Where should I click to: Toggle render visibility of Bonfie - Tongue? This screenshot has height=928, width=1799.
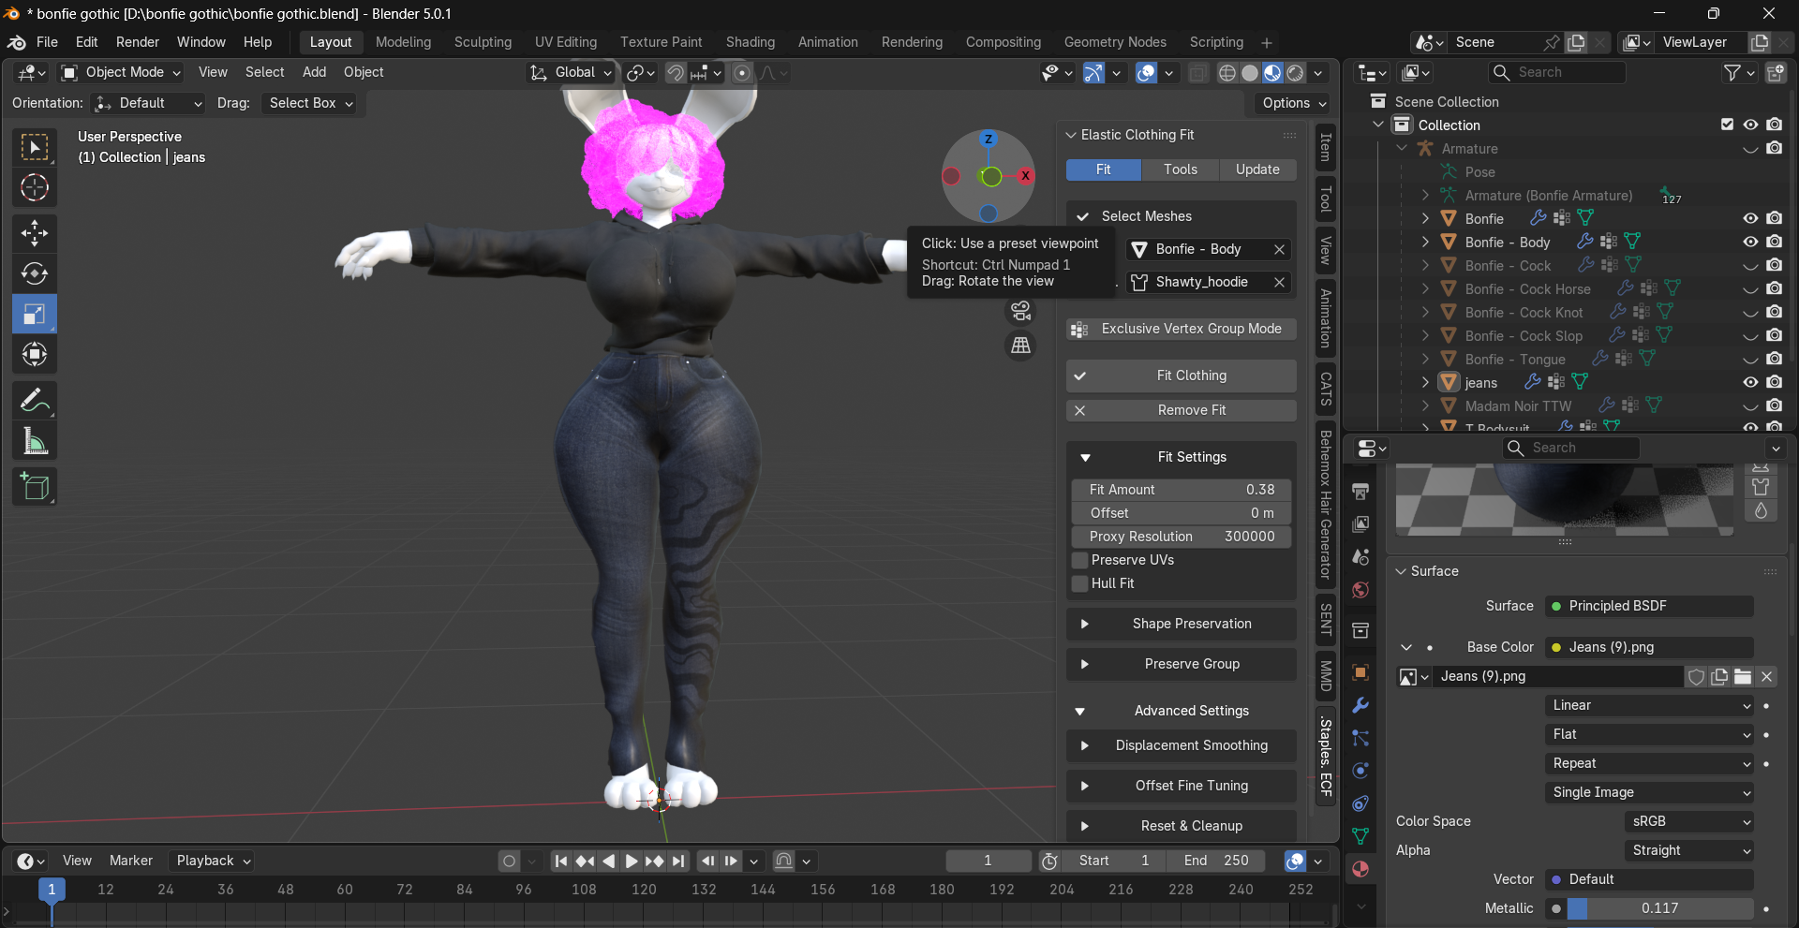(x=1775, y=359)
